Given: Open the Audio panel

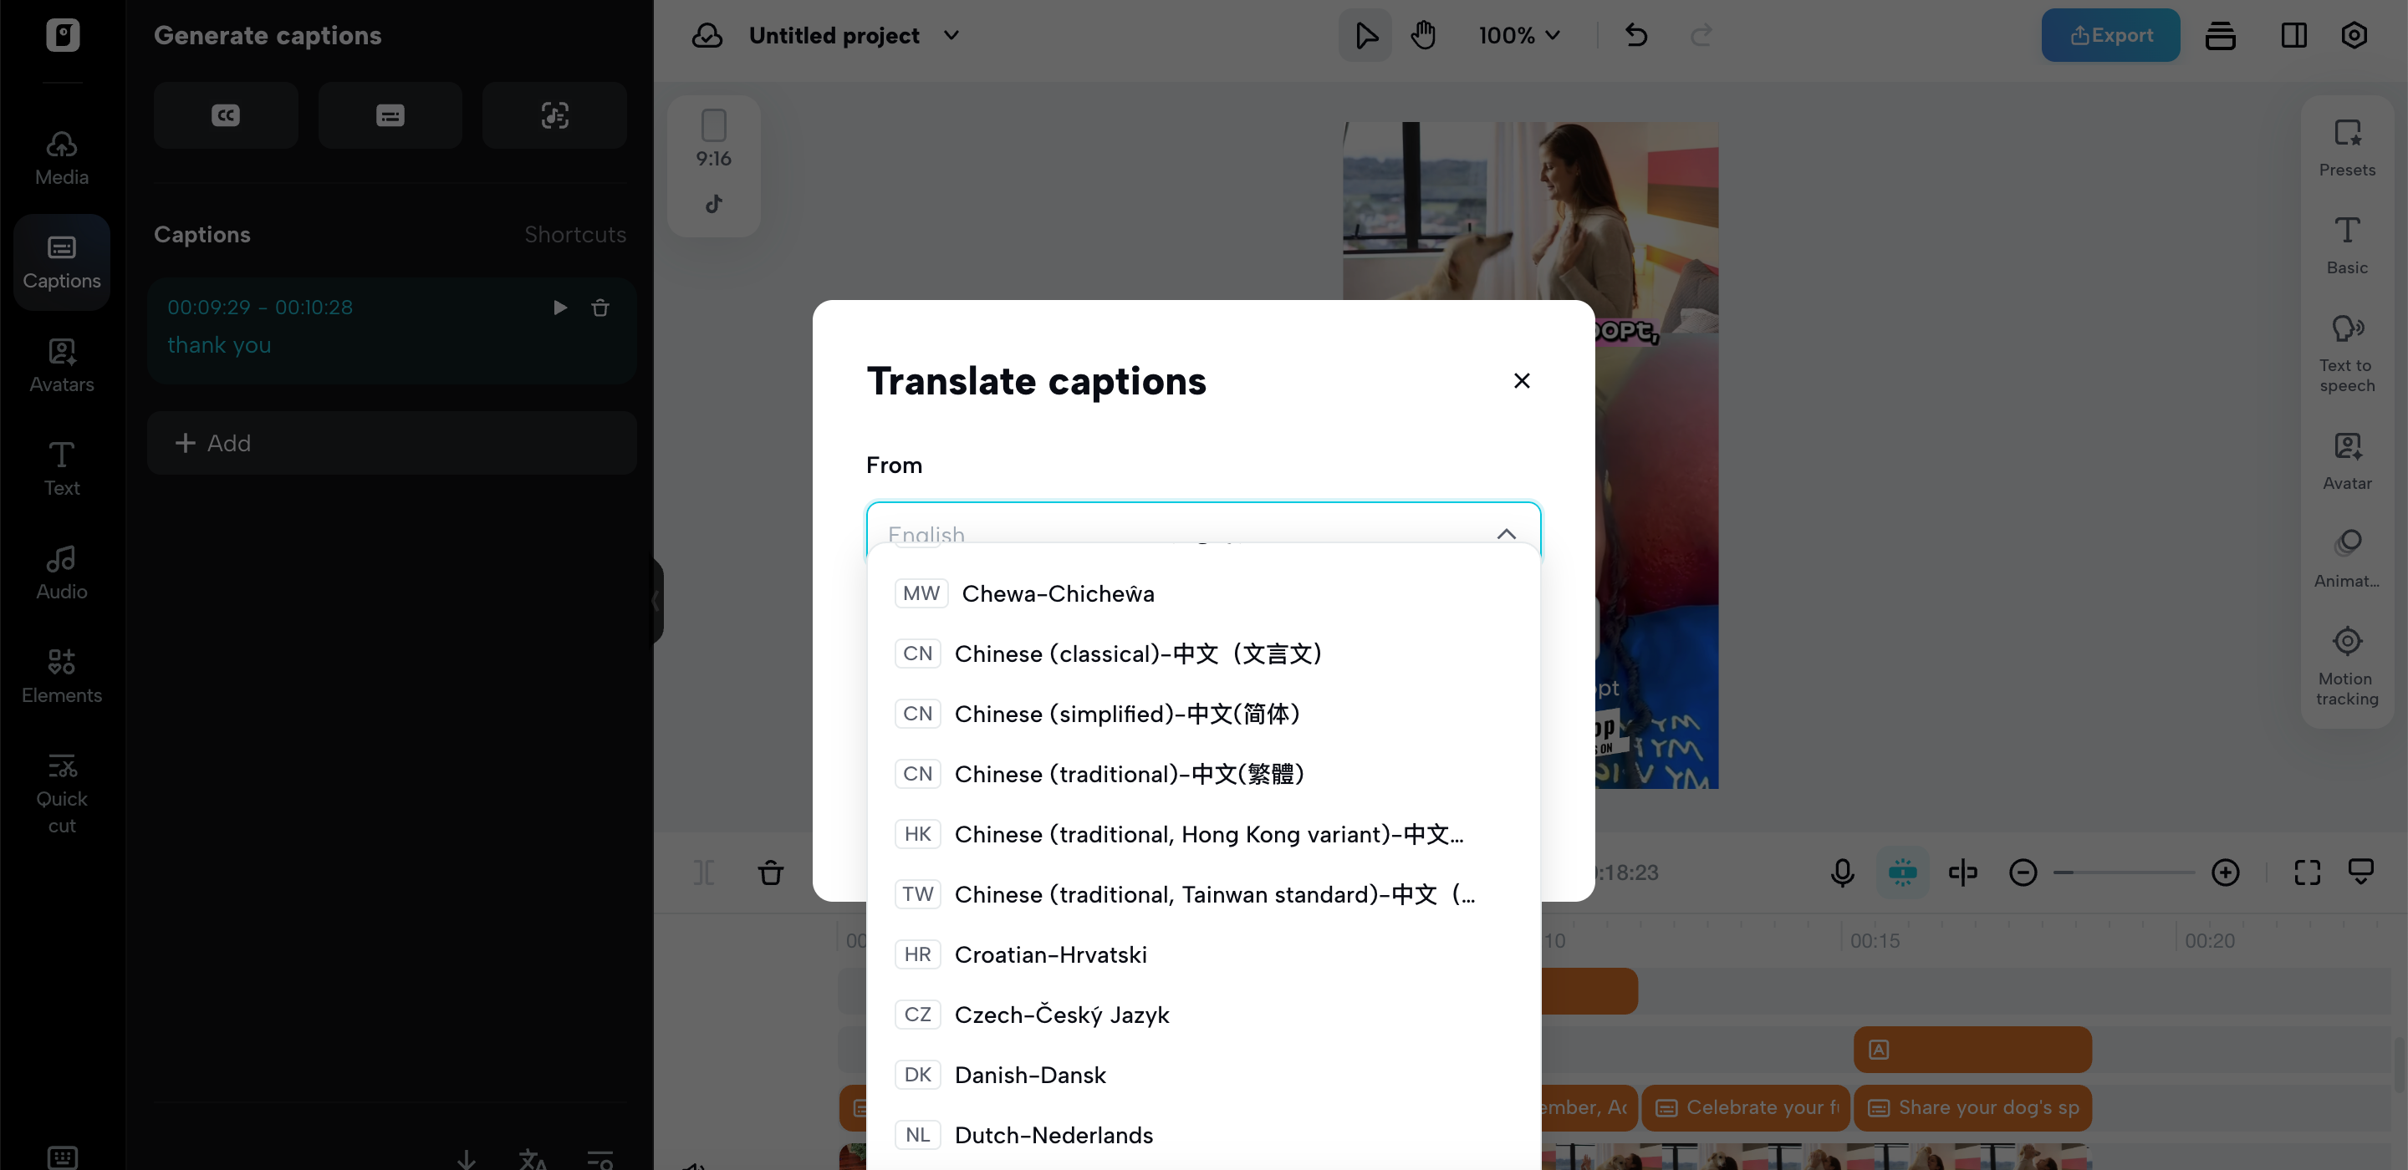Looking at the screenshot, I should click(60, 570).
